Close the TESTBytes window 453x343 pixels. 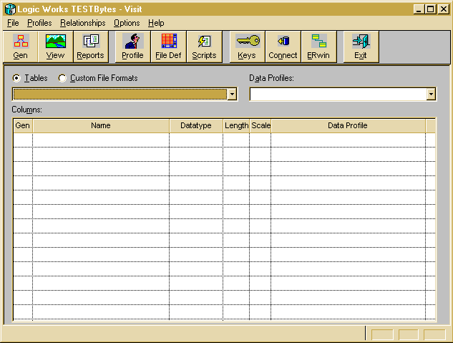[443, 9]
